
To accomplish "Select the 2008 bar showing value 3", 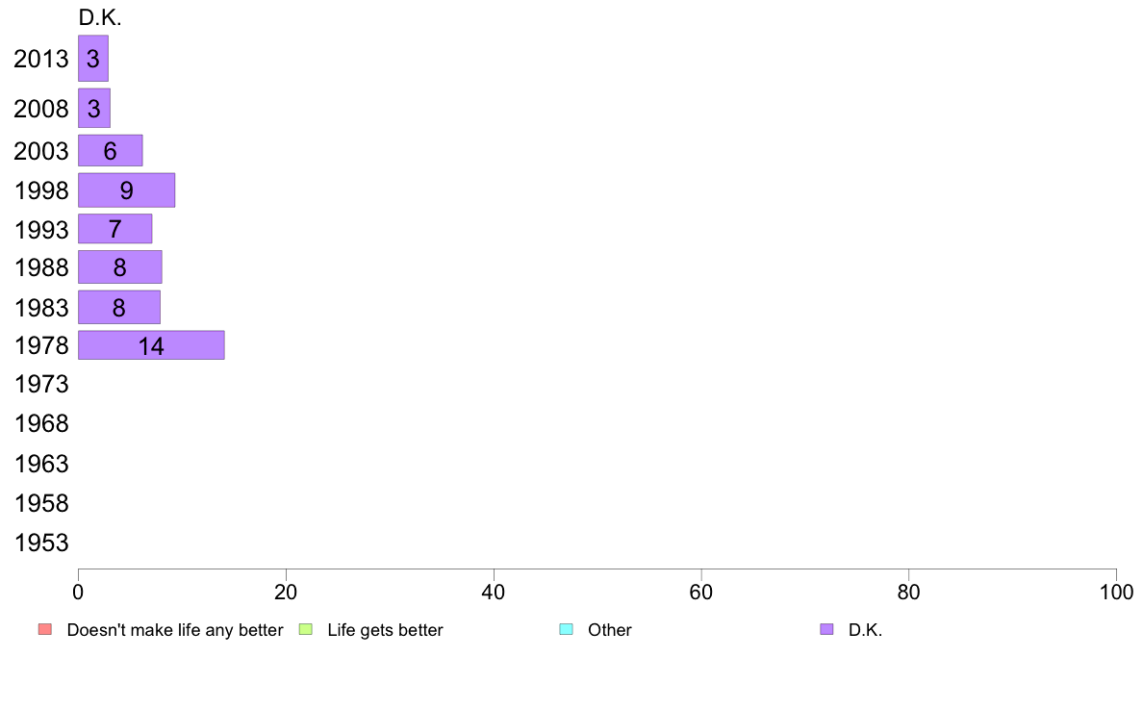I will pos(94,108).
